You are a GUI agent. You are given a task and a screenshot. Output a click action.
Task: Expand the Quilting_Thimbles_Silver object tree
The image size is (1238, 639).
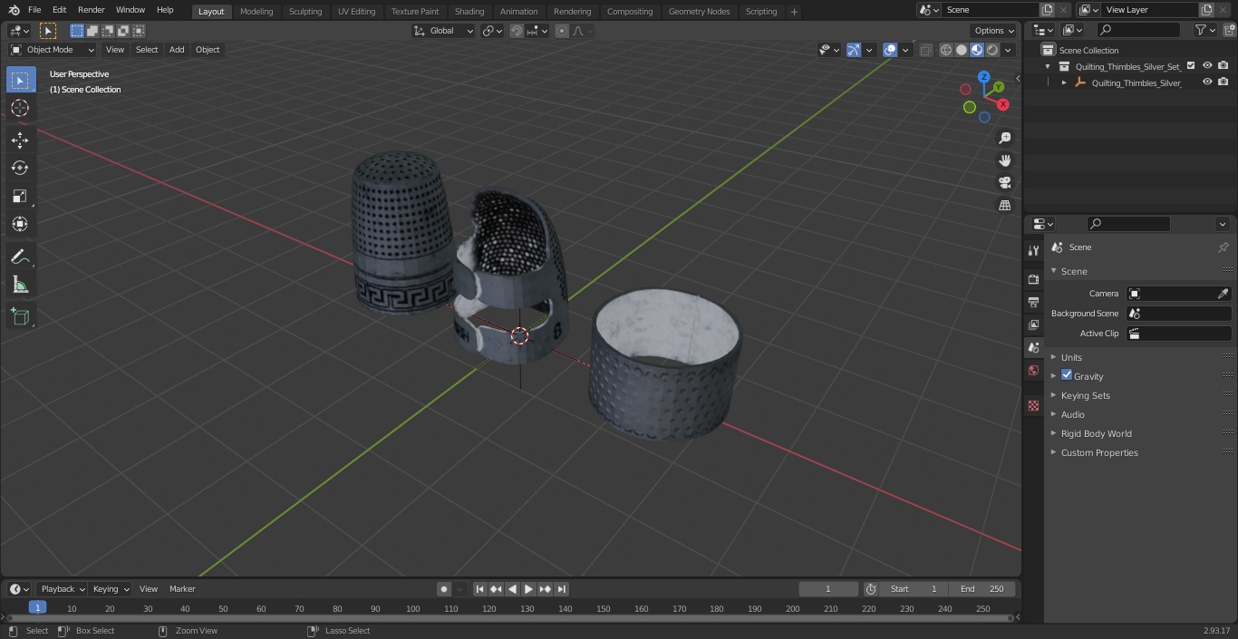point(1064,82)
